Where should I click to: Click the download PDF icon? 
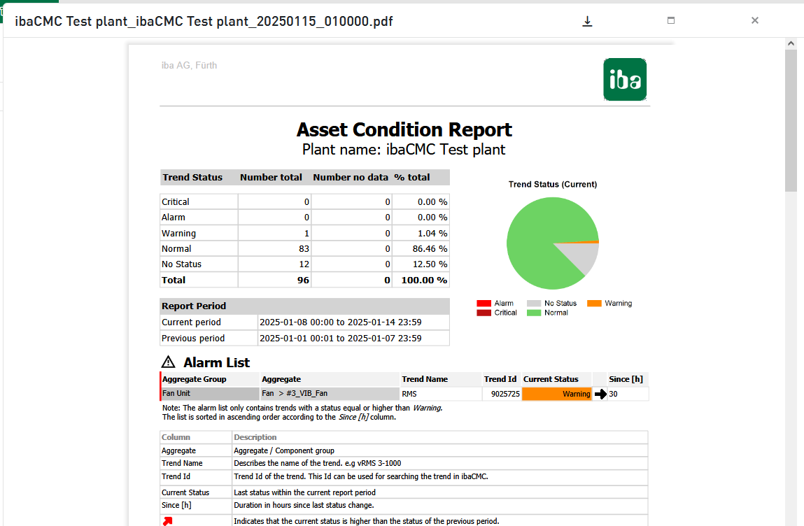click(587, 21)
